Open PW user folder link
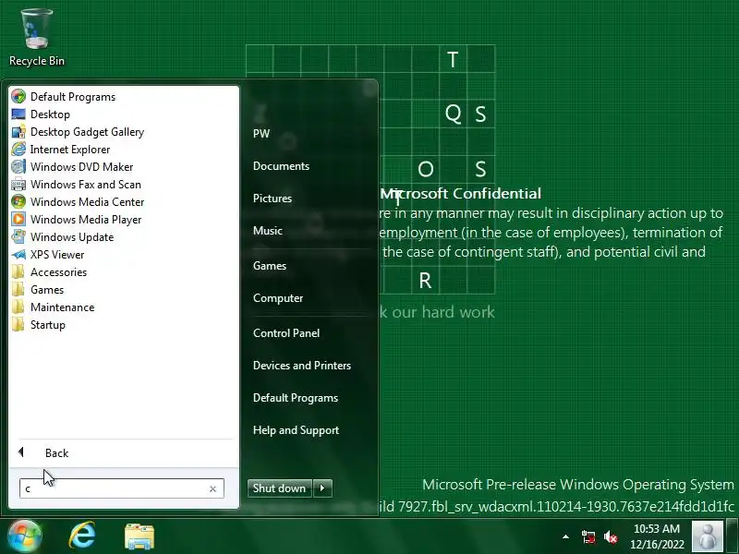739x554 pixels. (261, 134)
